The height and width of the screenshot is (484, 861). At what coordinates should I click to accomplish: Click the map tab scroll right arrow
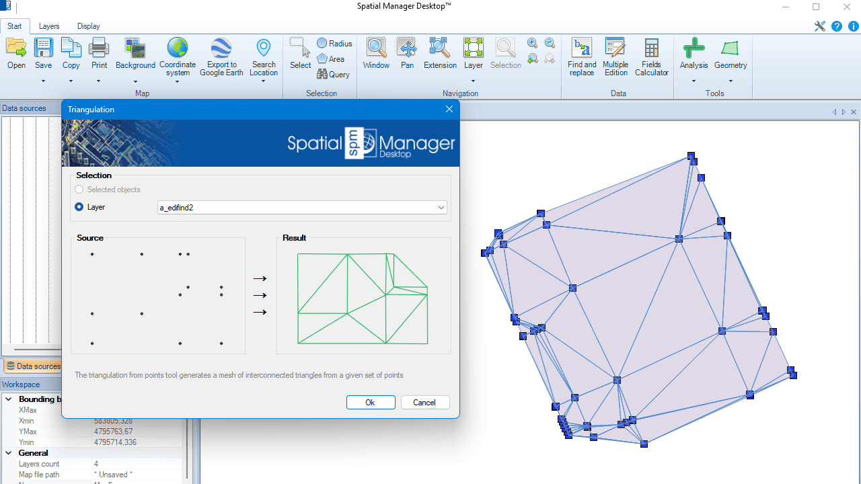tap(844, 112)
